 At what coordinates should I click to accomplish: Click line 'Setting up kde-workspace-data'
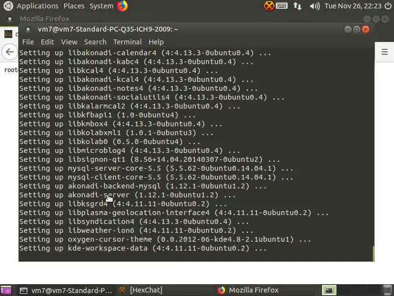(x=143, y=249)
